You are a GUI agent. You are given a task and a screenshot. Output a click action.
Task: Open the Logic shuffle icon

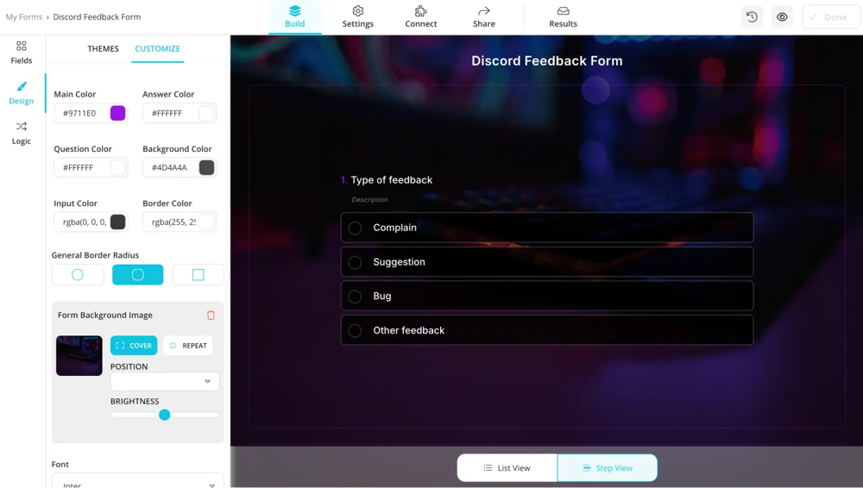[22, 127]
